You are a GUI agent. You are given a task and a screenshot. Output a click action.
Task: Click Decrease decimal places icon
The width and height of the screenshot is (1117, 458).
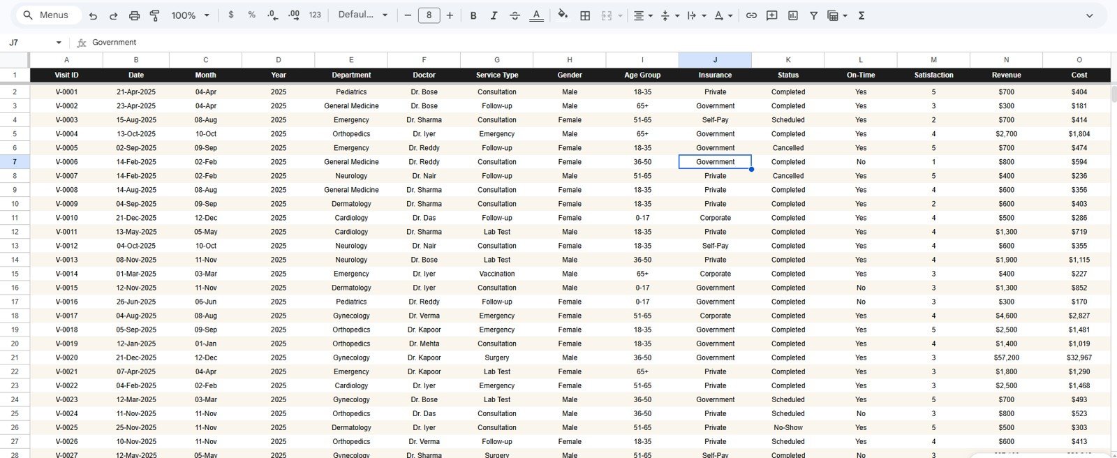pyautogui.click(x=272, y=15)
